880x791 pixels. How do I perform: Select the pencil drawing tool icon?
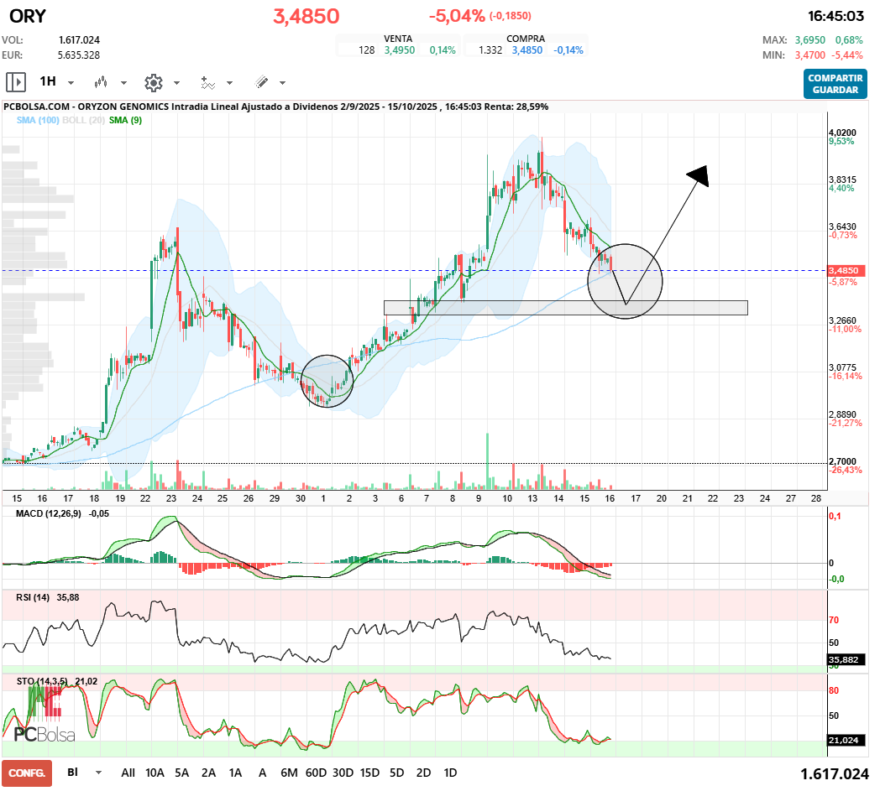(x=261, y=82)
